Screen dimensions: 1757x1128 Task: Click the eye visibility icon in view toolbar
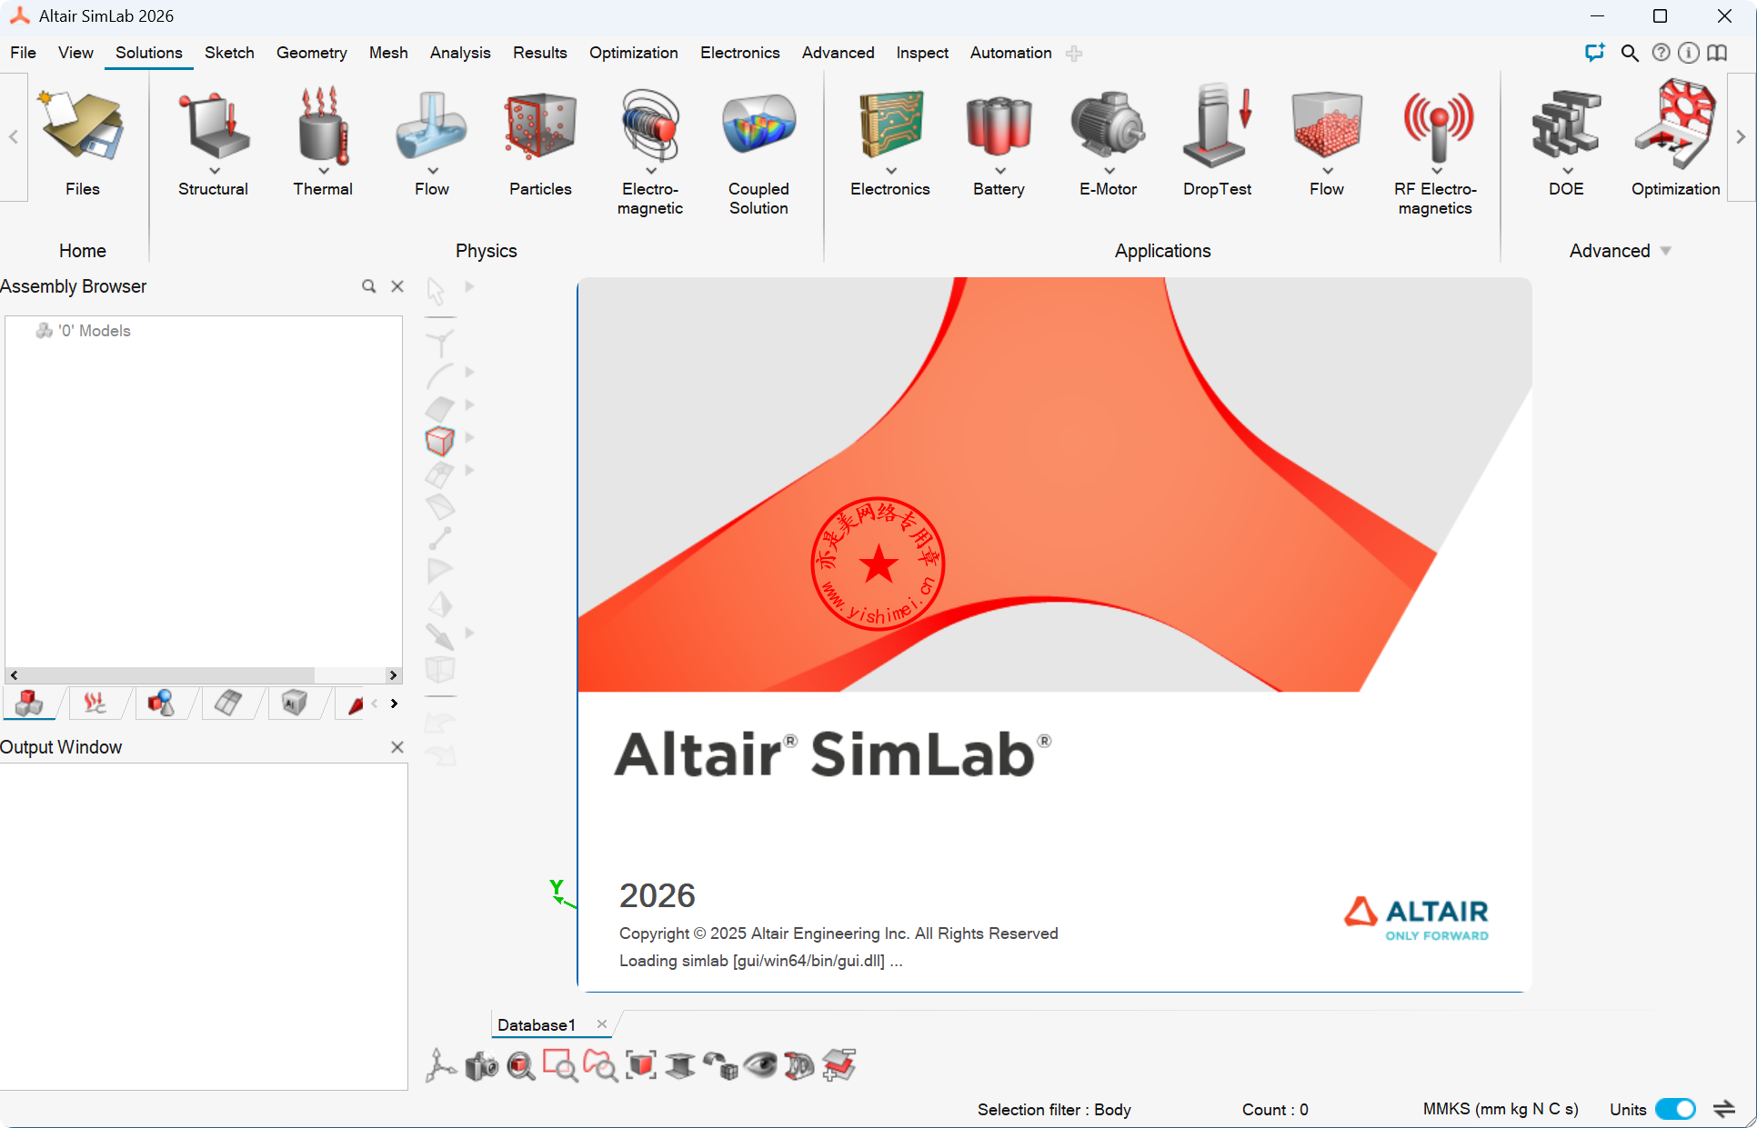(760, 1065)
